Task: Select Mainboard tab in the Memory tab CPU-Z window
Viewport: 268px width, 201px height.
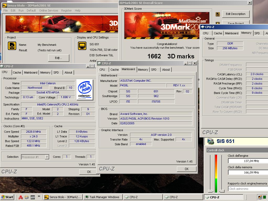Action: point(232,33)
